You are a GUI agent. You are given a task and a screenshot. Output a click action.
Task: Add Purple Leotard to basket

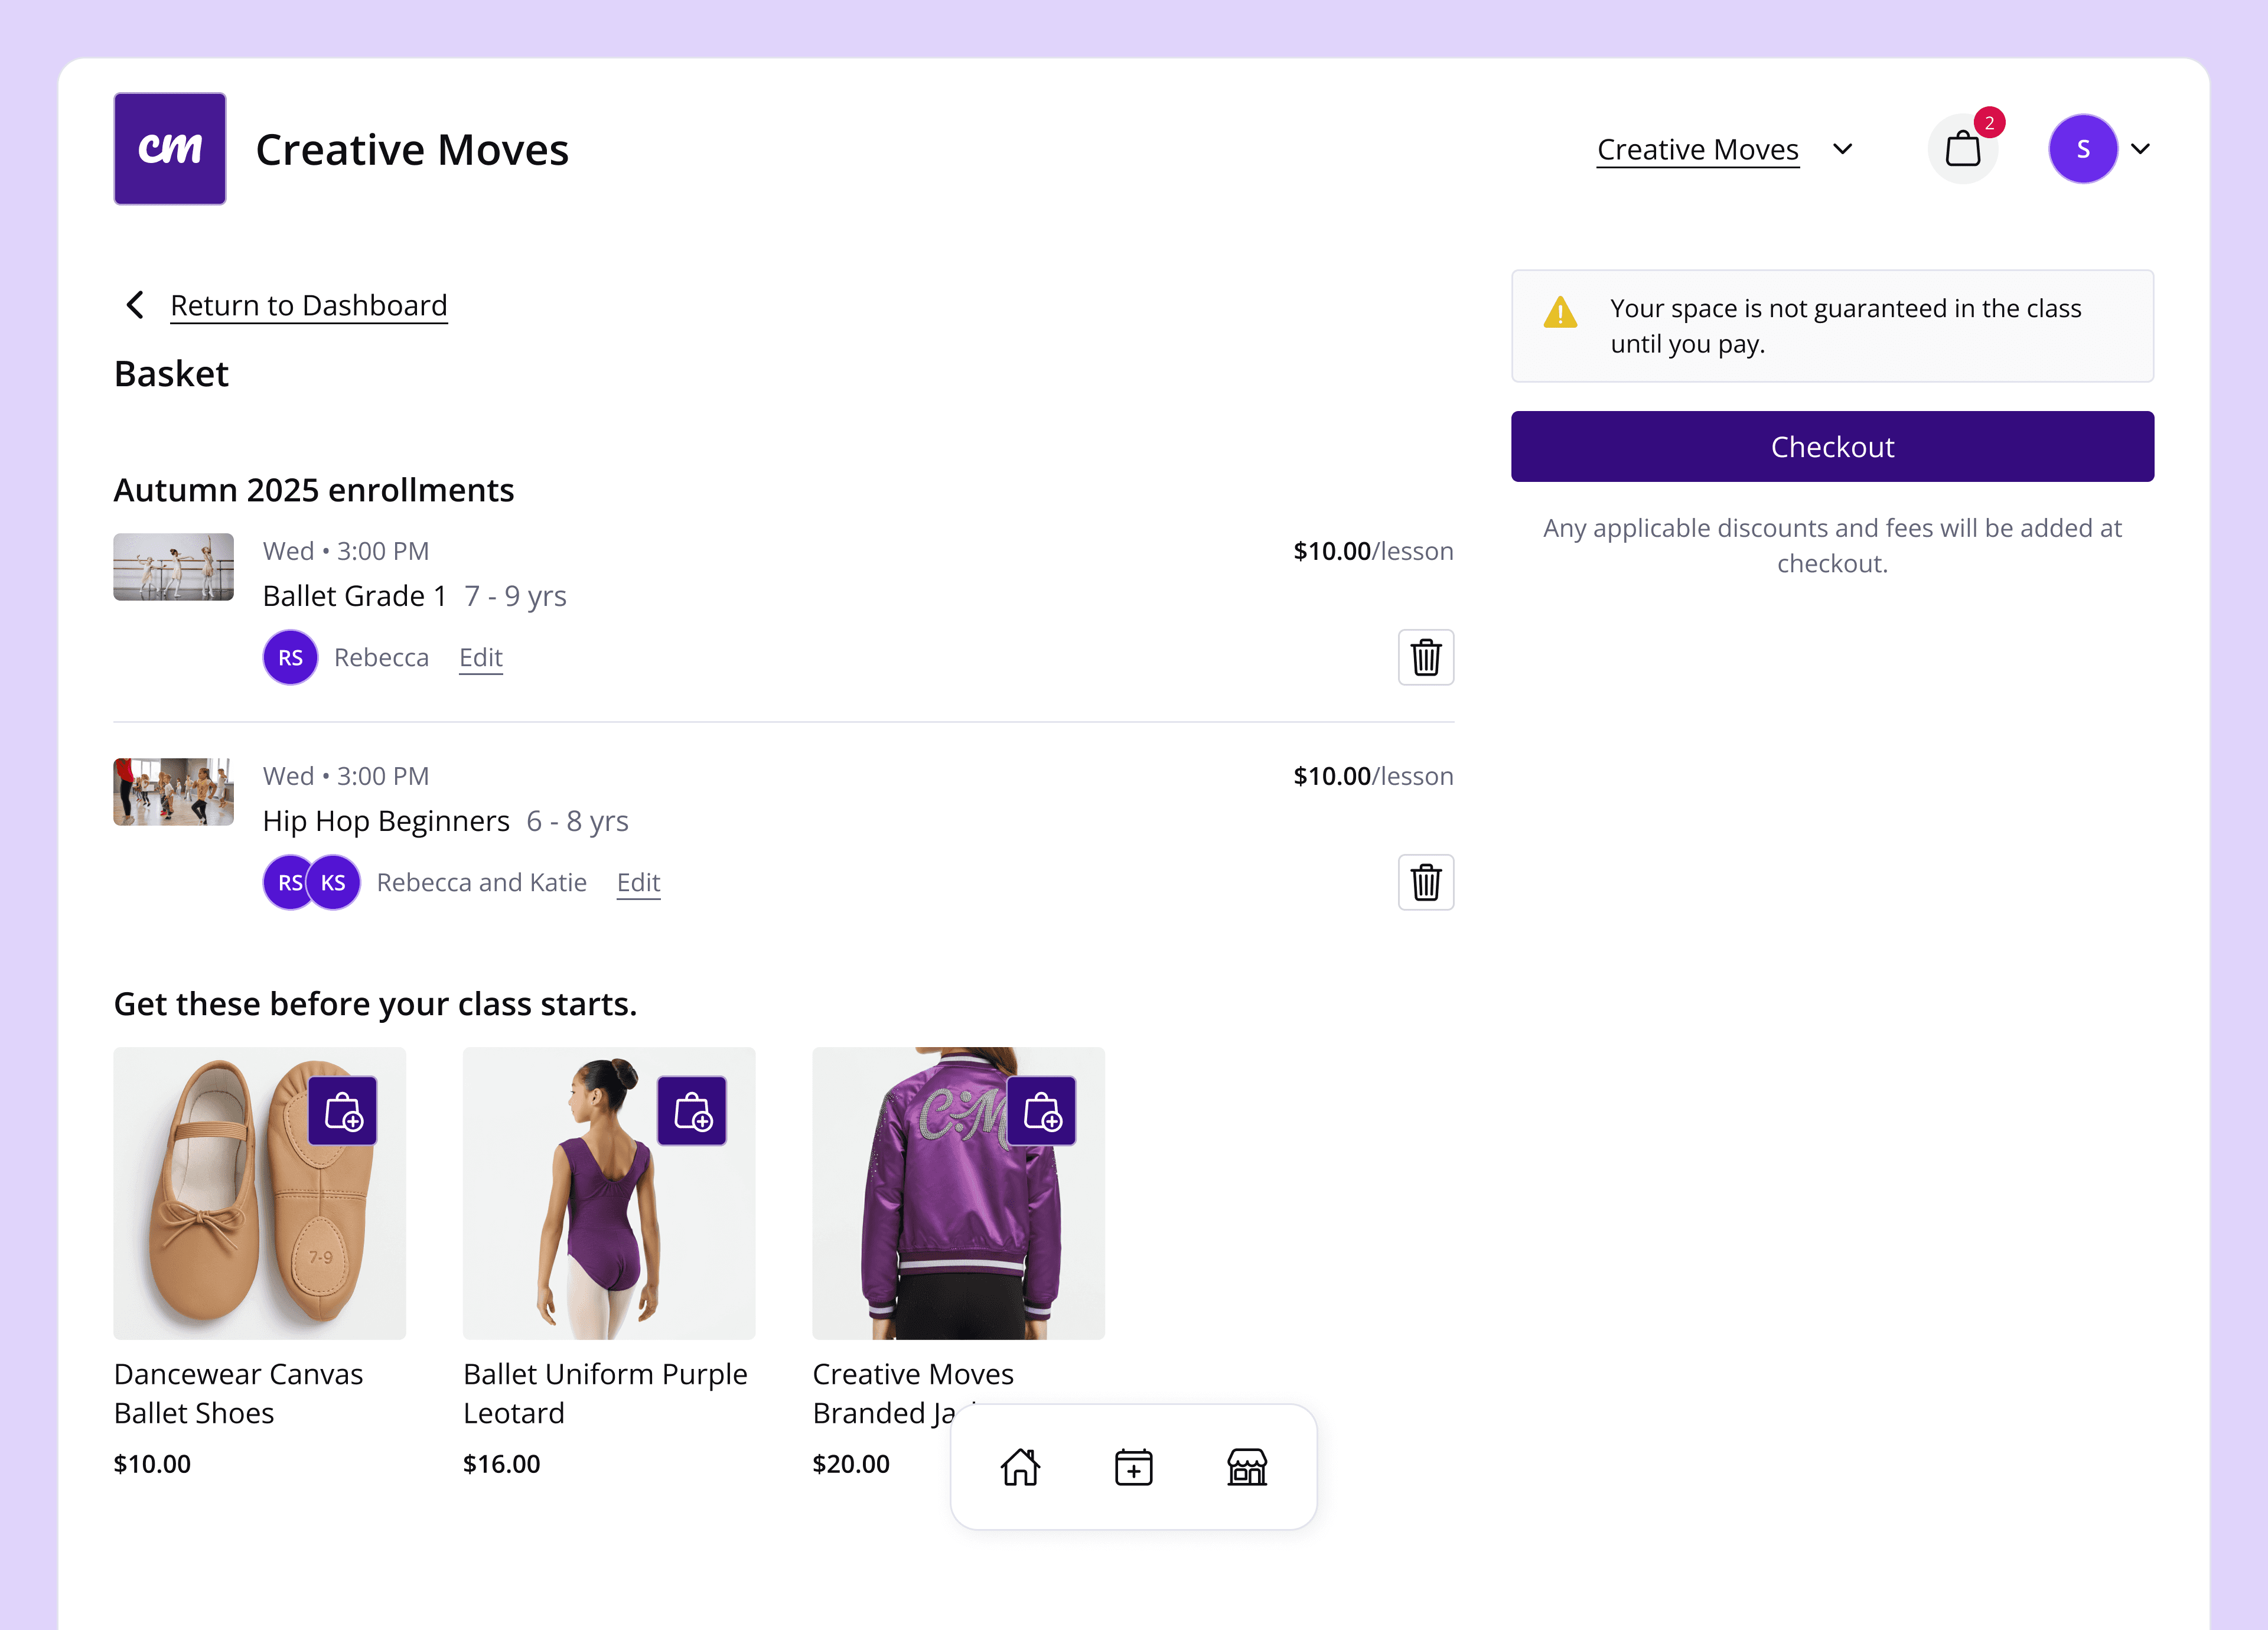tap(692, 1111)
